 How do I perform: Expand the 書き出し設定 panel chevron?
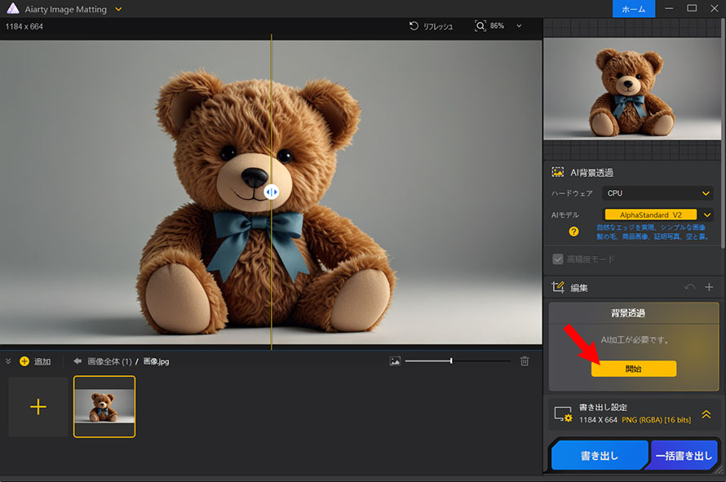point(706,414)
